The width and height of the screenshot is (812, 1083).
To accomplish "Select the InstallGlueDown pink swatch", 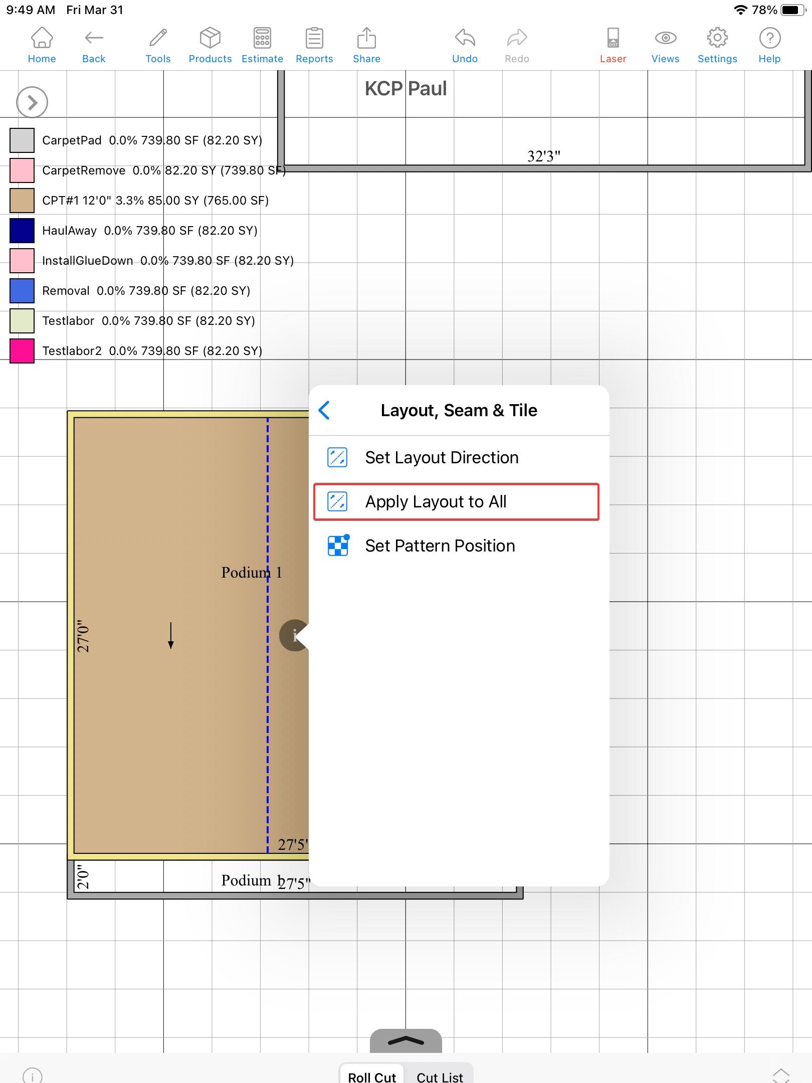I will (22, 261).
